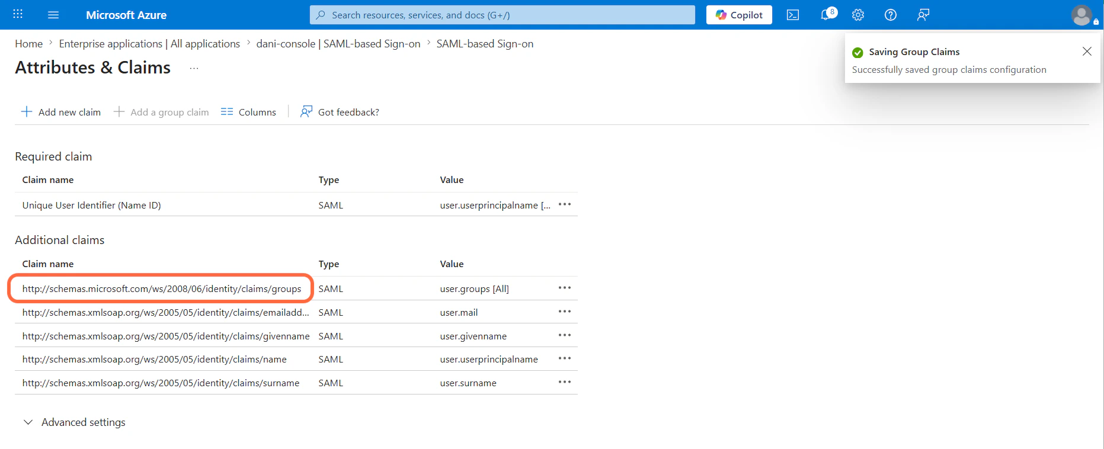The width and height of the screenshot is (1104, 449).
Task: Open ellipsis menu for user.mail row
Action: point(565,312)
